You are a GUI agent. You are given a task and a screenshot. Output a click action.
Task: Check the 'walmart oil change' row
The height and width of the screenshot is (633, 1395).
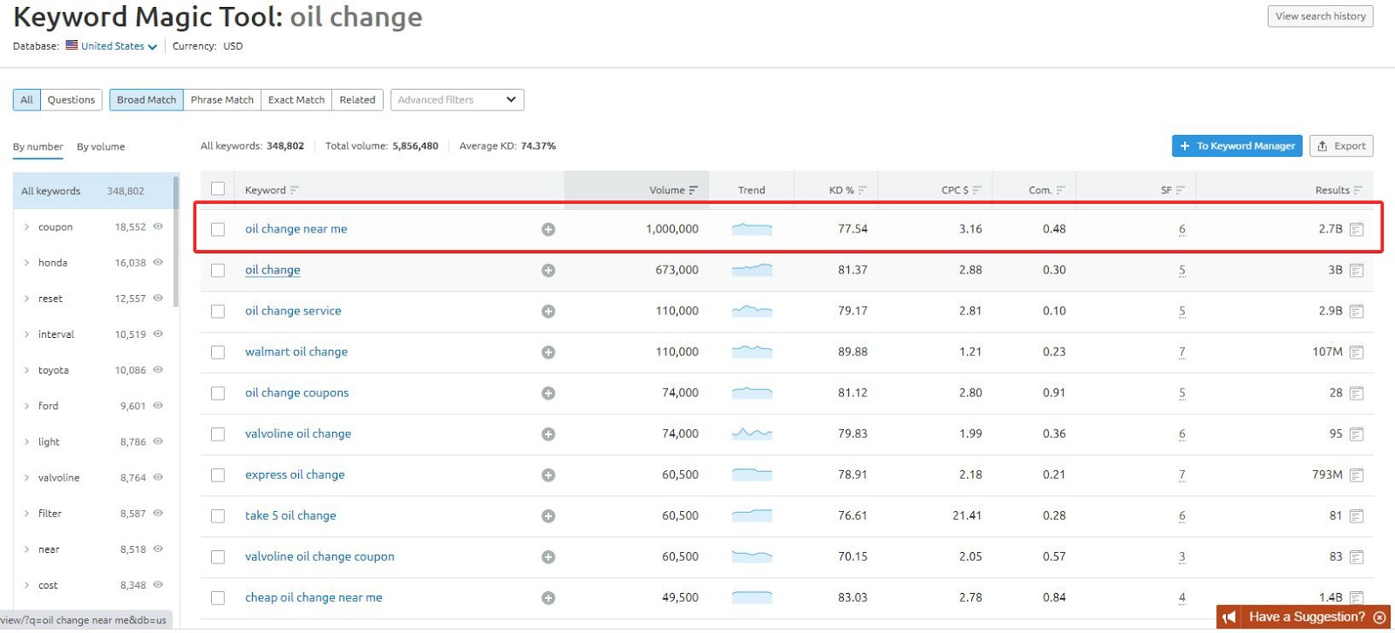(218, 353)
